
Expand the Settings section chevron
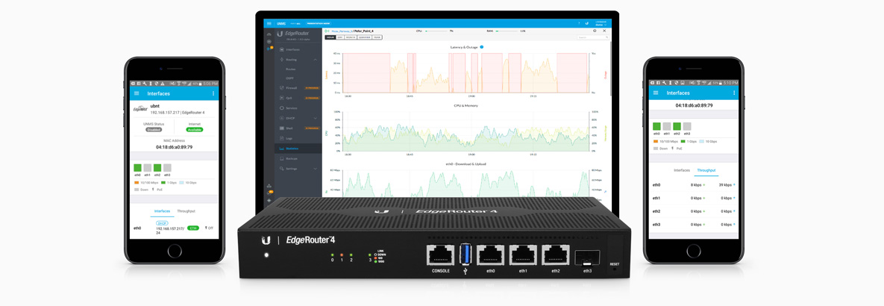[316, 169]
